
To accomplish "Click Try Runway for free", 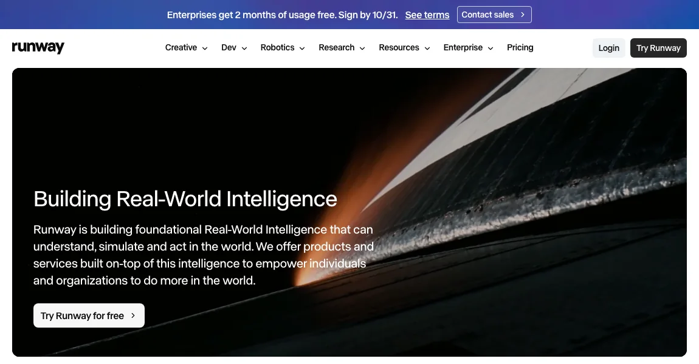I will pyautogui.click(x=89, y=315).
